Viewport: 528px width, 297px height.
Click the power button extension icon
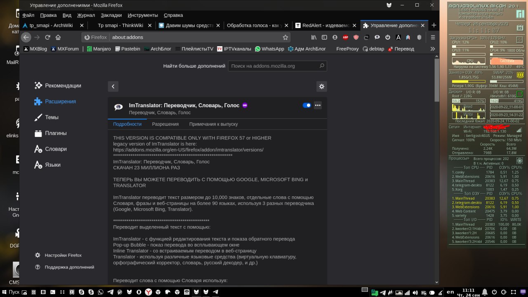pyautogui.click(x=388, y=37)
